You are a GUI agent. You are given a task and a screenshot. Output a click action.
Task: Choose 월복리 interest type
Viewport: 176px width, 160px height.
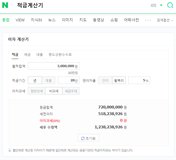tap(119, 80)
